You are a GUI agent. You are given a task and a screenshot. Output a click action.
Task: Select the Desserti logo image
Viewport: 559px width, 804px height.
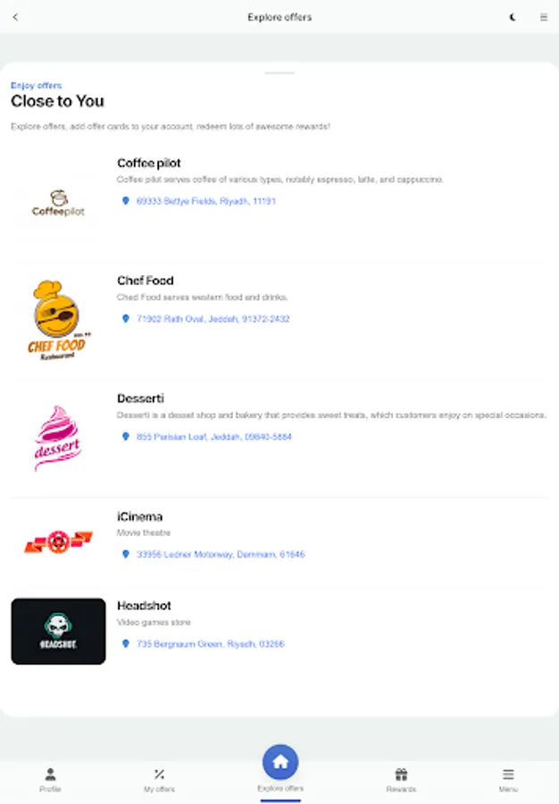[58, 438]
